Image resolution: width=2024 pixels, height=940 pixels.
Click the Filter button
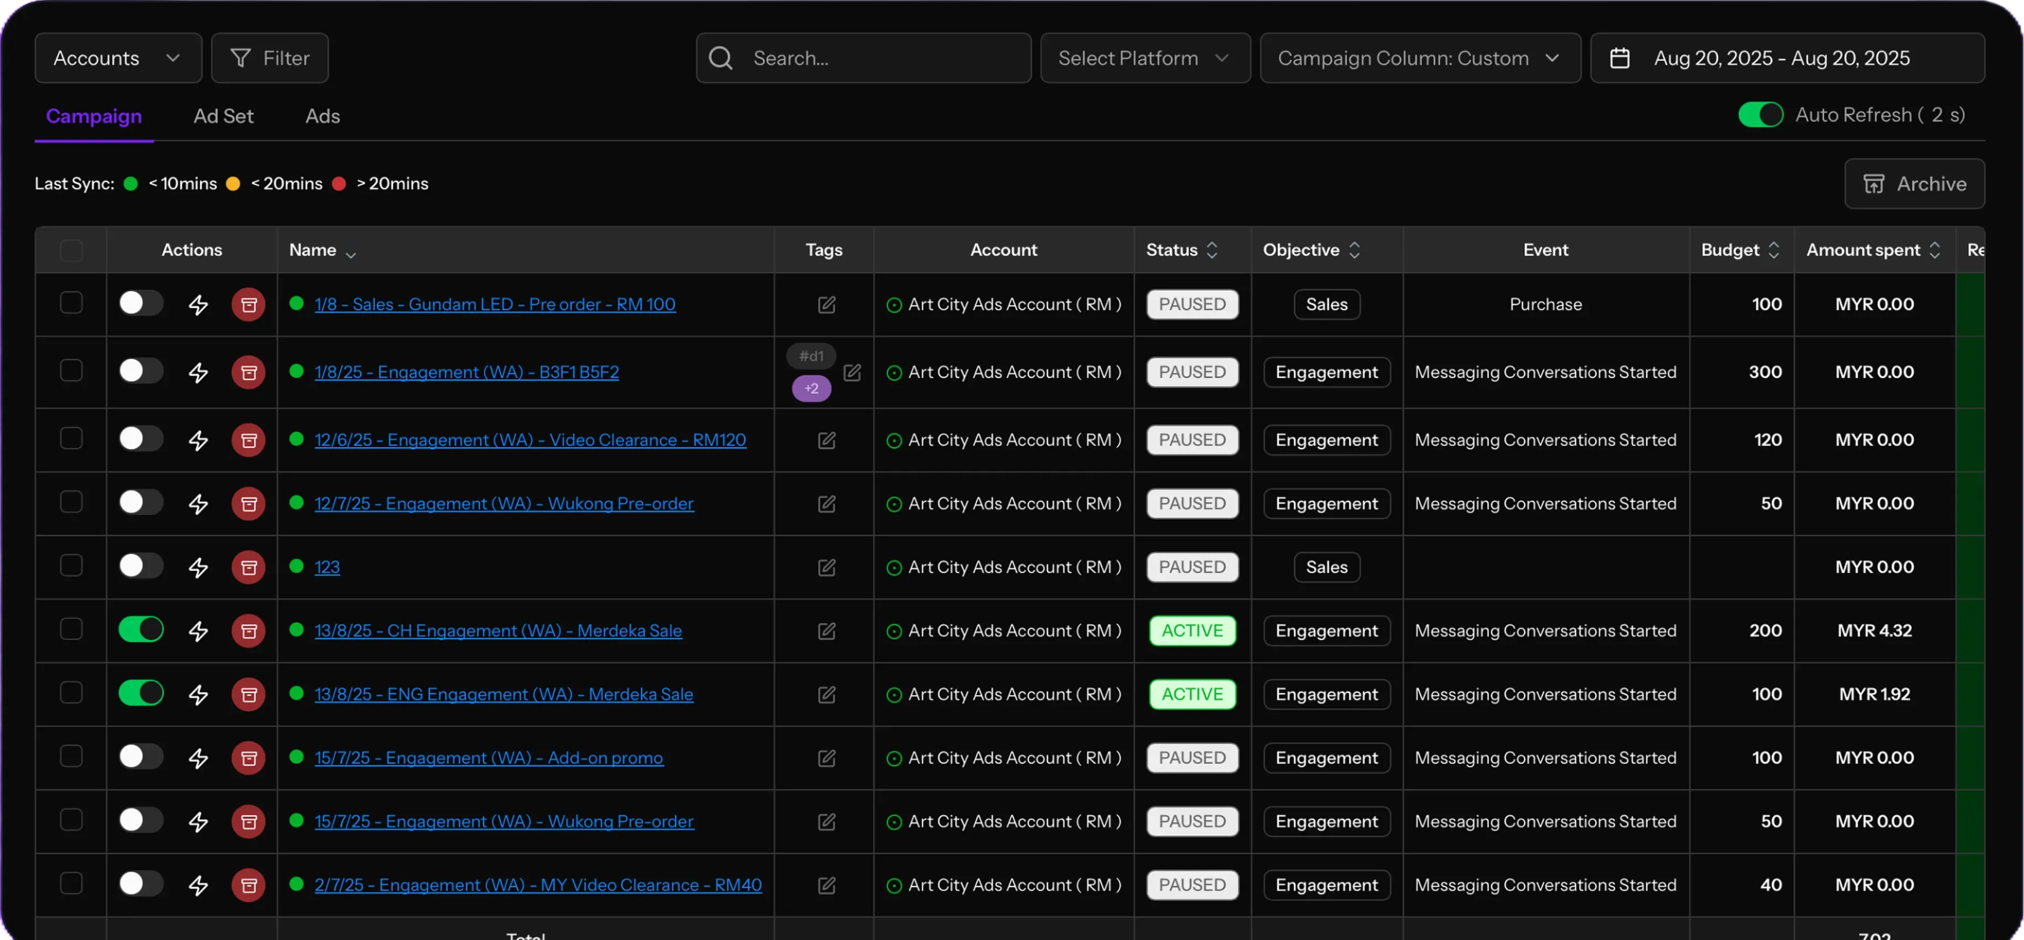(x=270, y=58)
